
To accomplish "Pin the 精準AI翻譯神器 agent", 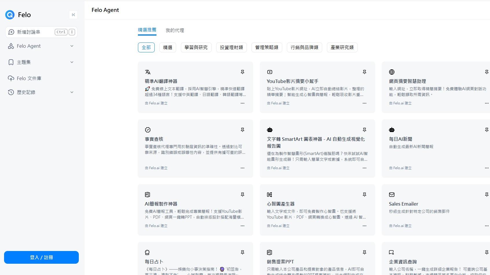I will (243, 72).
